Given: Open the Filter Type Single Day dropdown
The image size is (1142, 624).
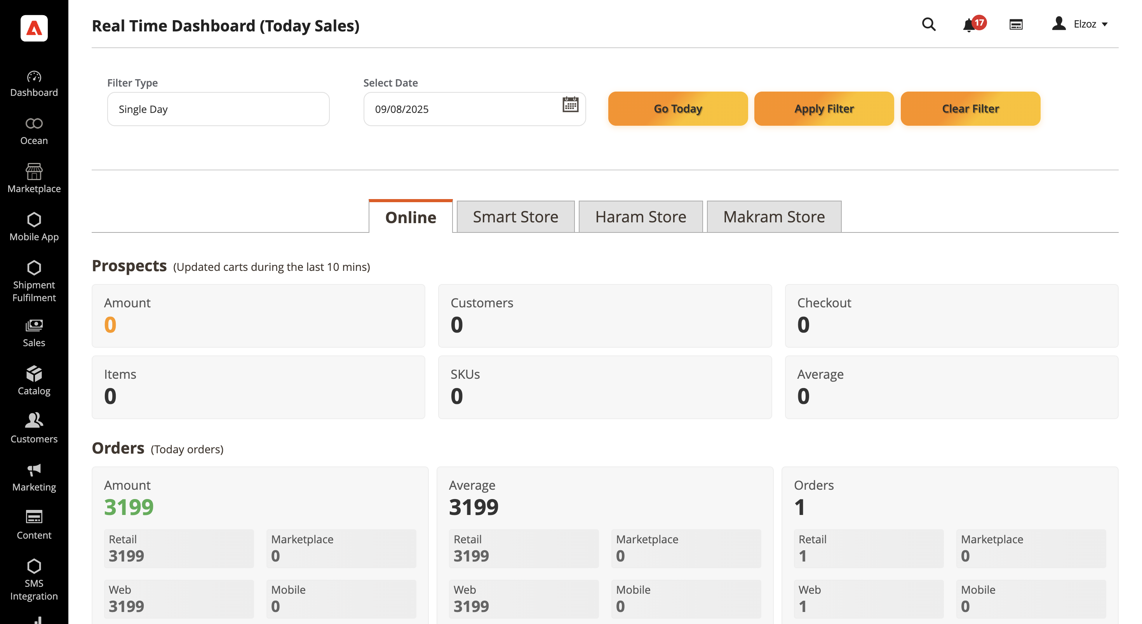Looking at the screenshot, I should (x=218, y=109).
